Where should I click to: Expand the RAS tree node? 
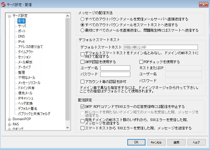tap(9, 124)
